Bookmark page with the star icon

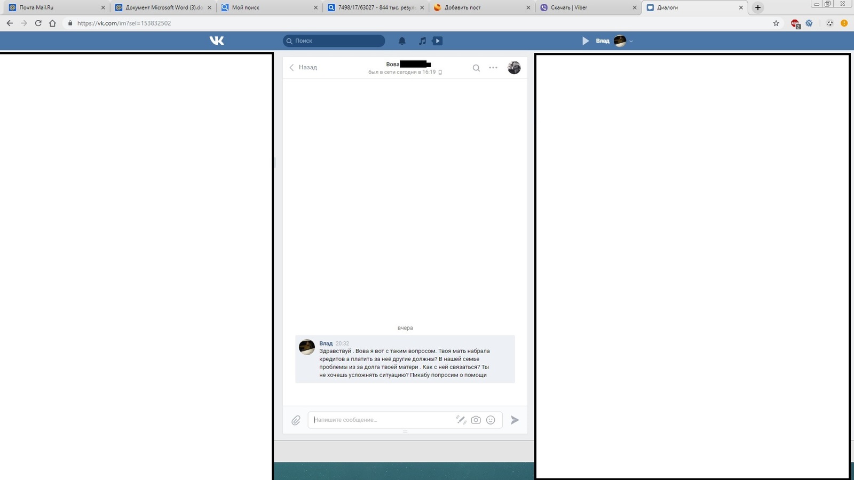click(776, 23)
